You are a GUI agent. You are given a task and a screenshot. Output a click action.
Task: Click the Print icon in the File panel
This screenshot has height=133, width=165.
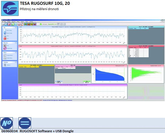pos(5,36)
